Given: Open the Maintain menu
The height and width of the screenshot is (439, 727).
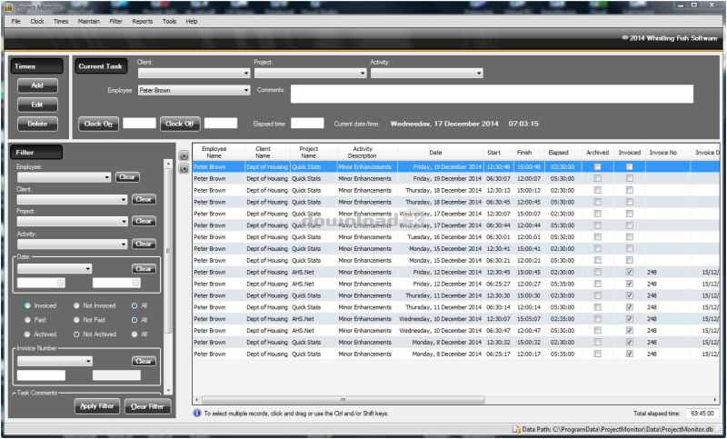Looking at the screenshot, I should (88, 21).
